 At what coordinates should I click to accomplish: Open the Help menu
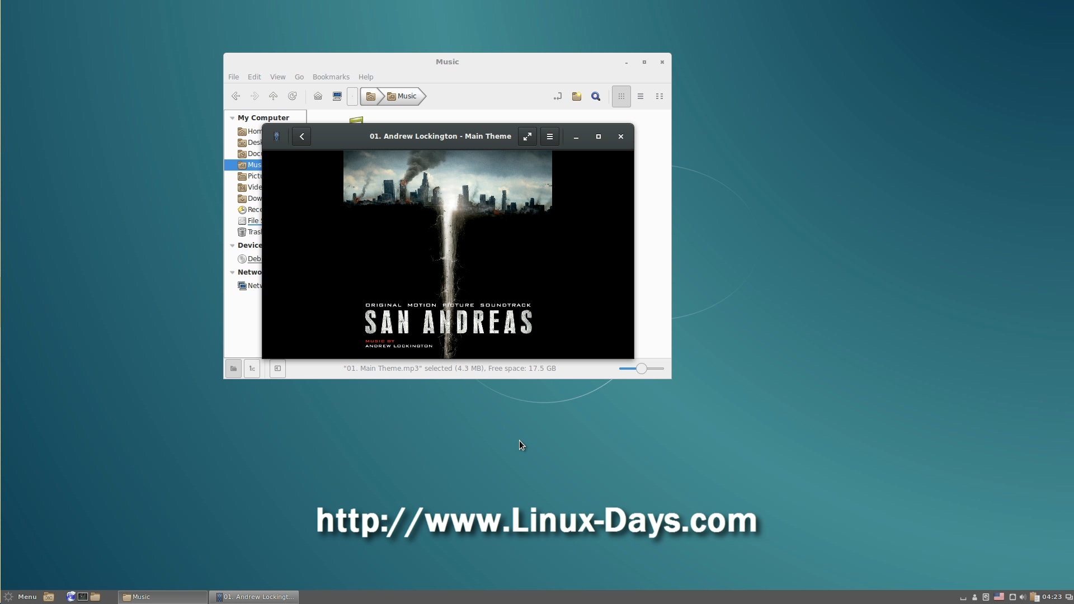[x=366, y=77]
